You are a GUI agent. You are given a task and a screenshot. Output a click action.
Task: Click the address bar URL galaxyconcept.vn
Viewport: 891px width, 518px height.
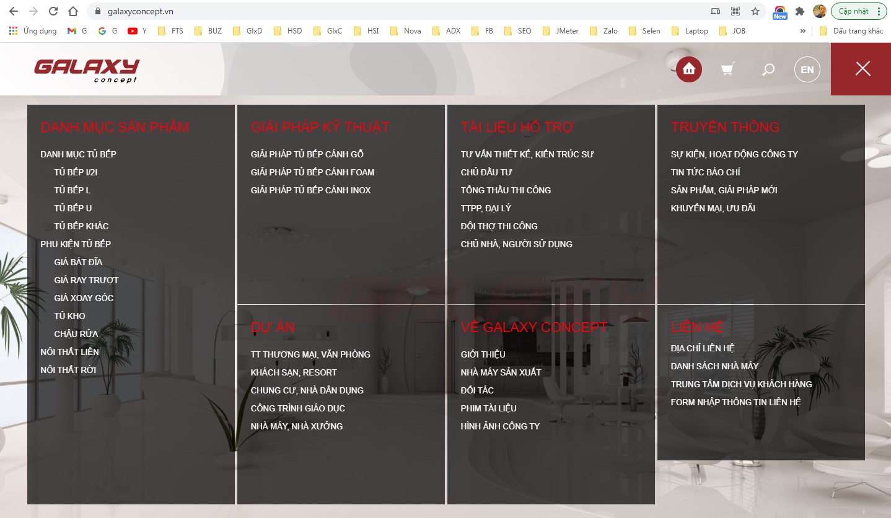pyautogui.click(x=140, y=11)
